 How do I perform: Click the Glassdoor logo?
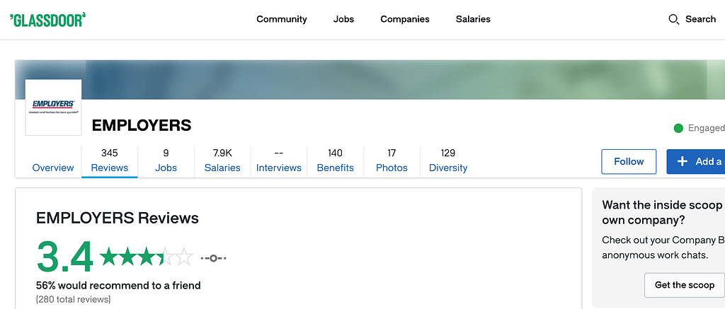click(x=47, y=19)
